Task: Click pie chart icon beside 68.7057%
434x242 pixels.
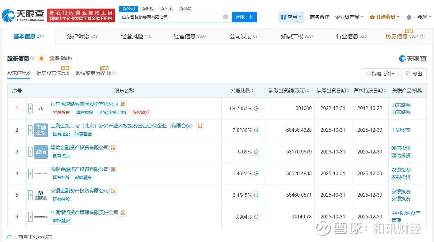Action: [256, 108]
